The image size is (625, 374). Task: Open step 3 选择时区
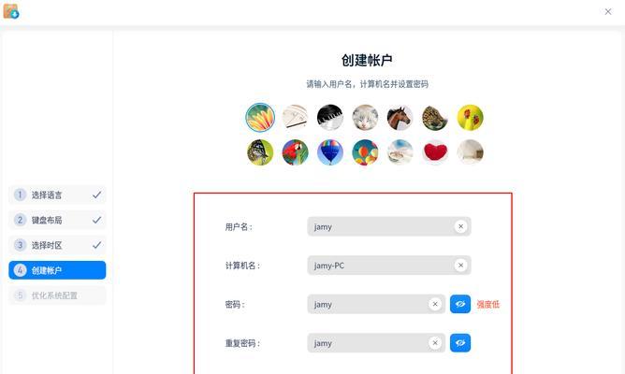coord(57,245)
